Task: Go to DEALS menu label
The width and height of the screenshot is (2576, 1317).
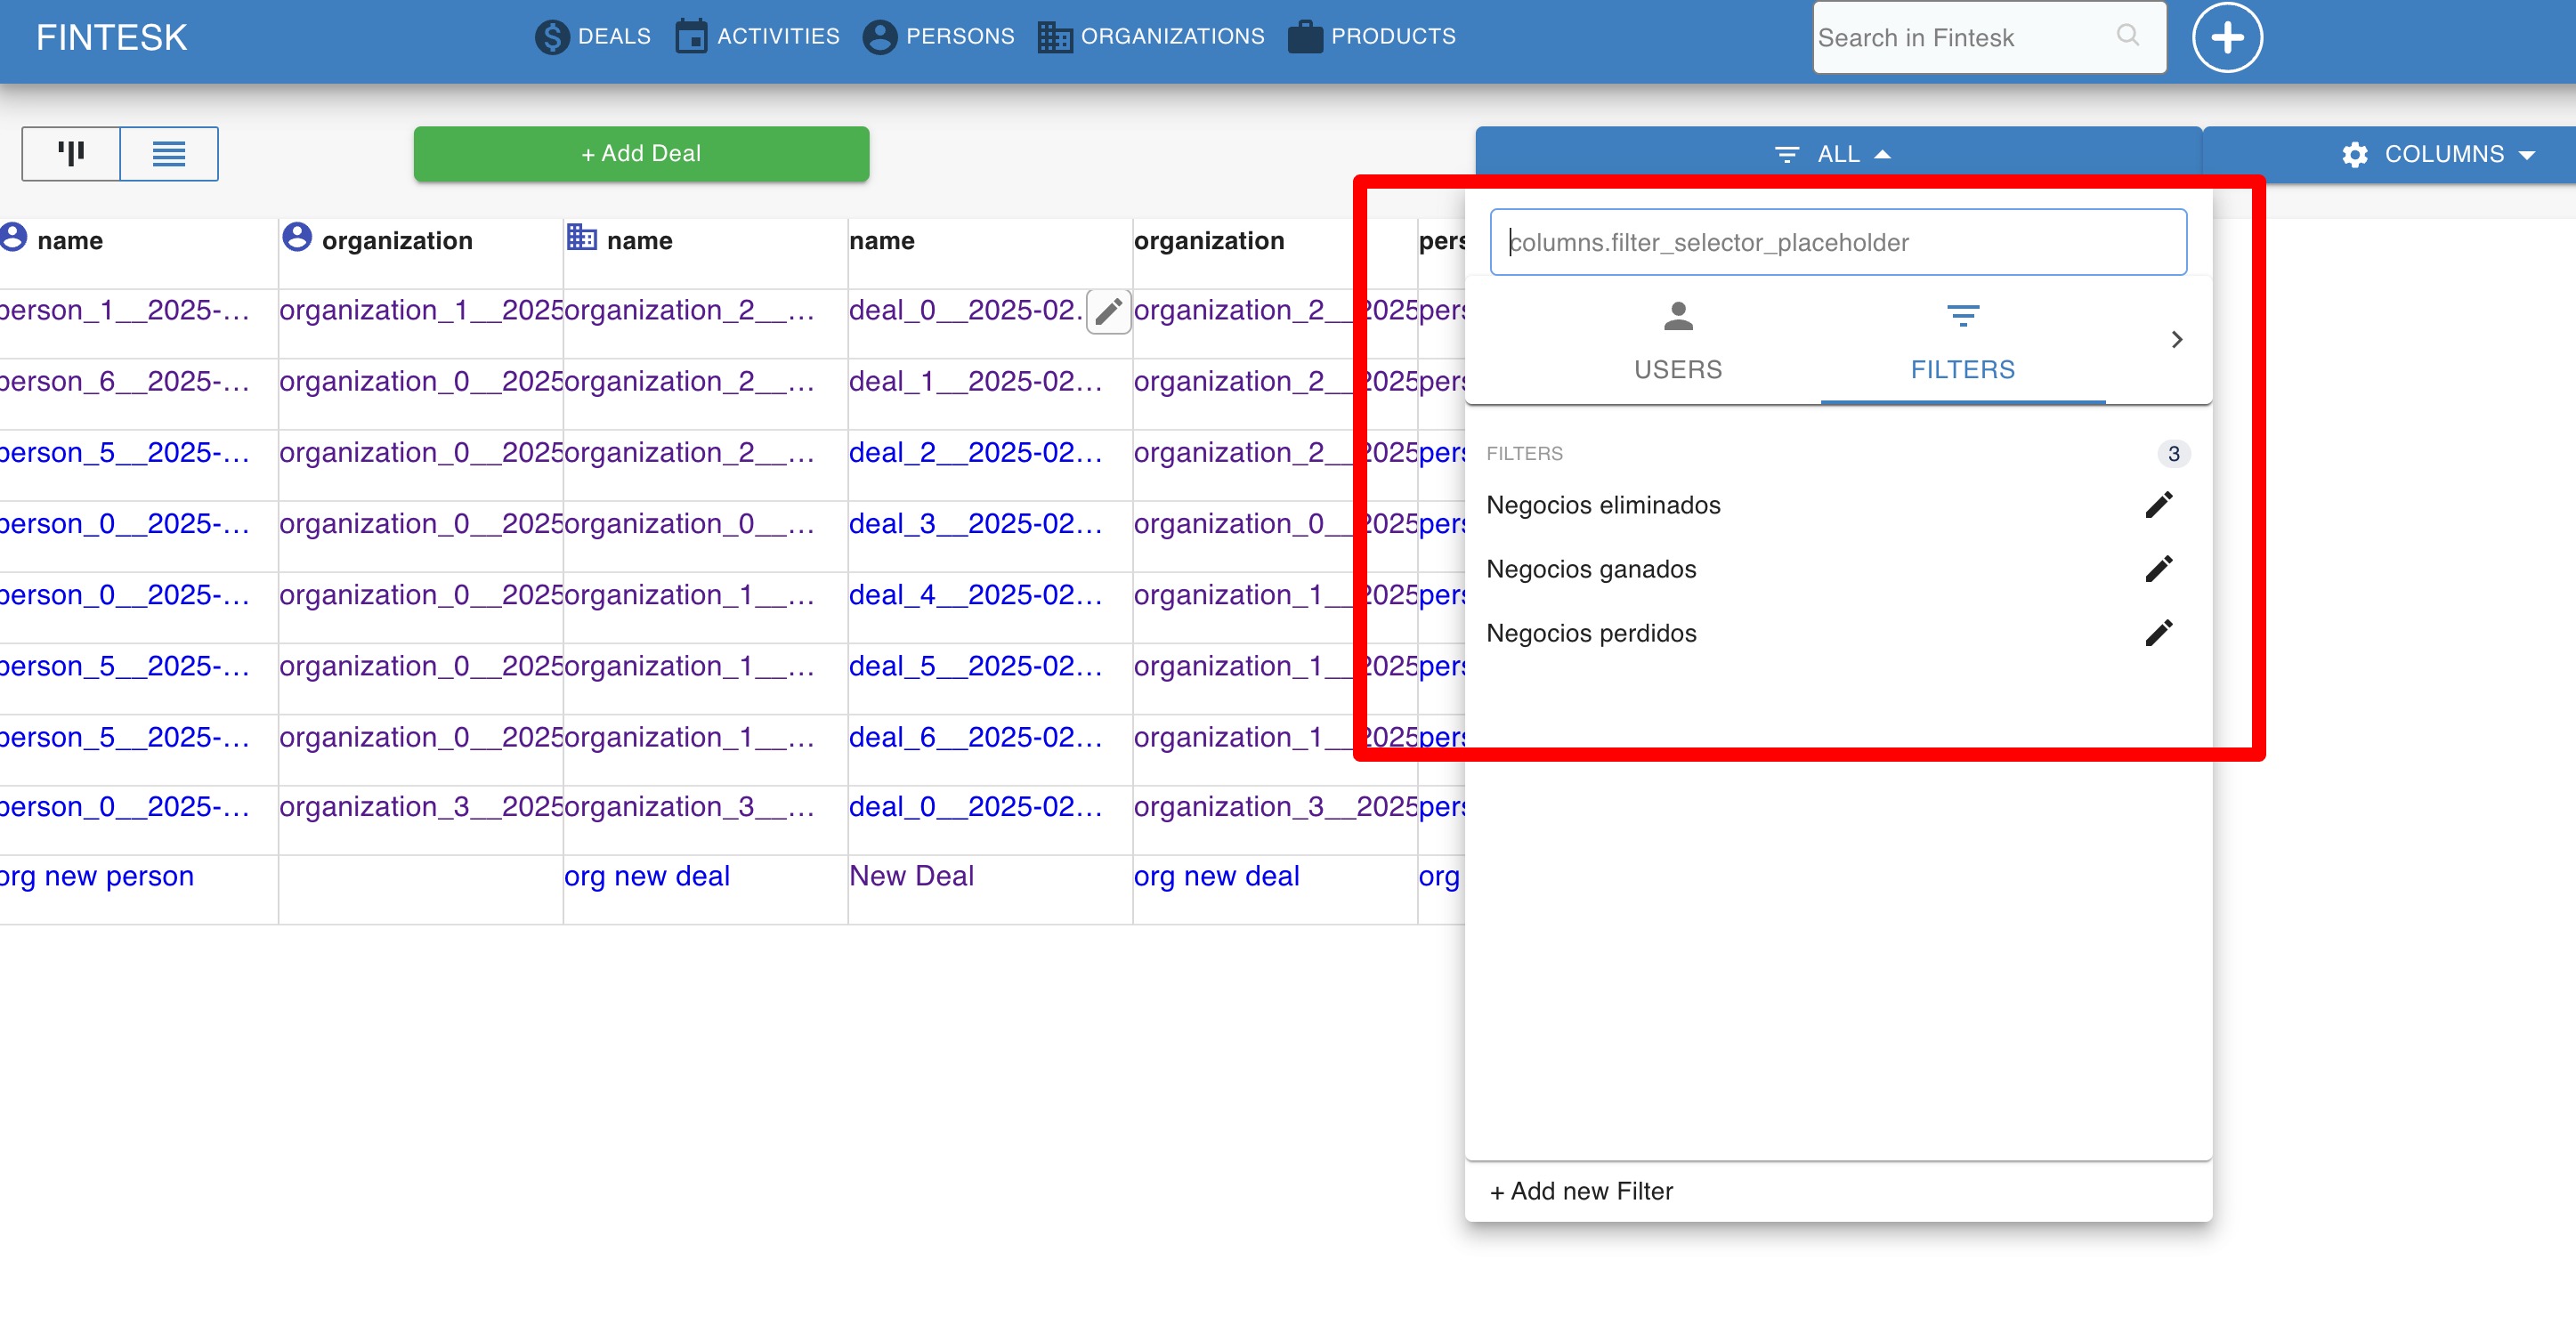Action: coord(614,37)
